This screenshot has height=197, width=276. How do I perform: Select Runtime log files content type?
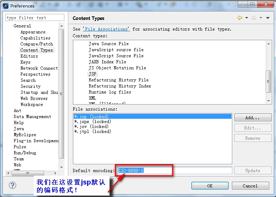110,92
